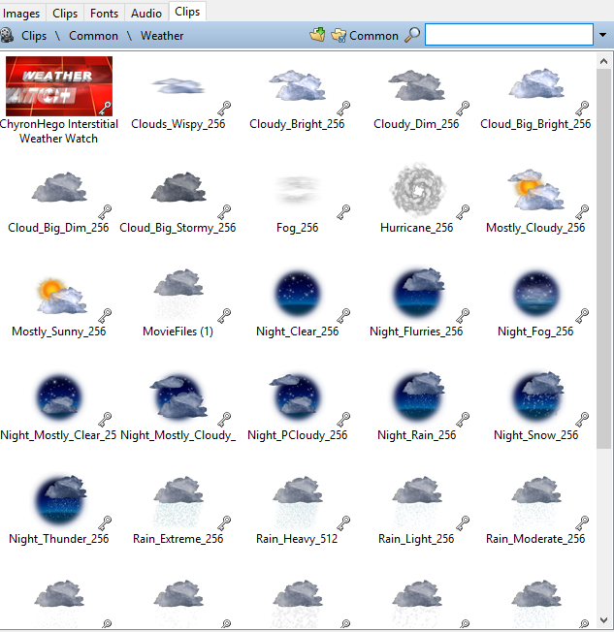
Task: Click the up-folder icon in the toolbar
Action: (x=317, y=35)
